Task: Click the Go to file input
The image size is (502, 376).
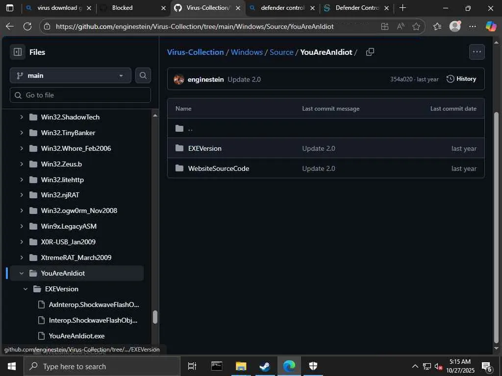Action: coord(80,95)
